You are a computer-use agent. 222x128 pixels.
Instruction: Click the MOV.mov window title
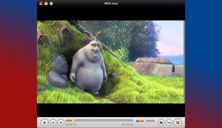(111, 3)
